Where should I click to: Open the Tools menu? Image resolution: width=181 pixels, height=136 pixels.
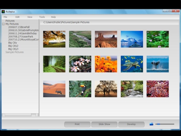[42, 17]
